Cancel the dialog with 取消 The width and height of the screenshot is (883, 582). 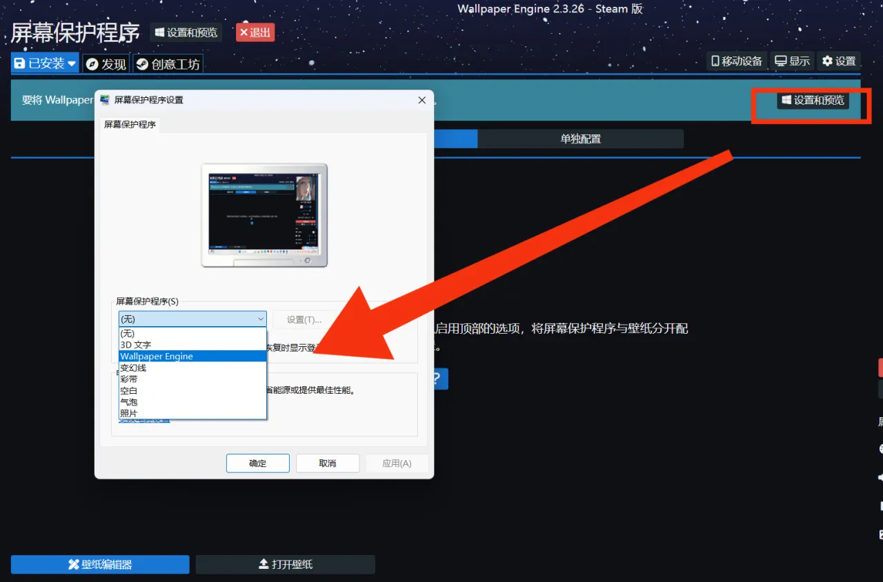328,463
